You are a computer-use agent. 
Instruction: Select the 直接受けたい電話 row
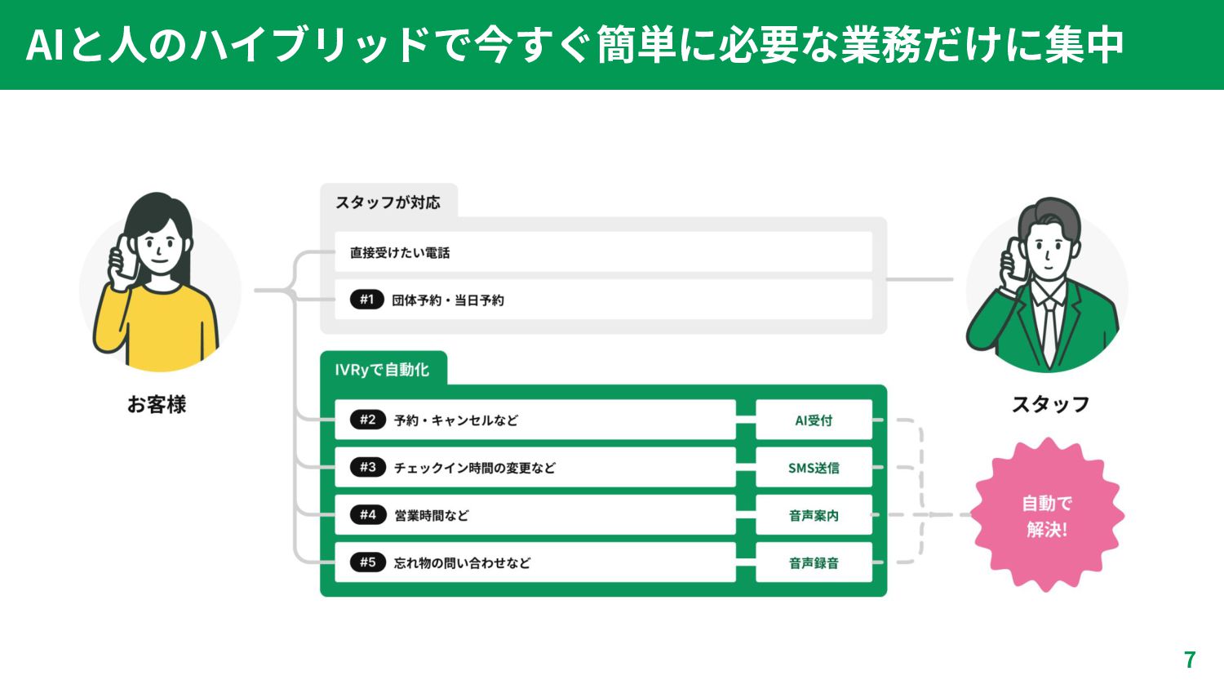click(x=604, y=252)
